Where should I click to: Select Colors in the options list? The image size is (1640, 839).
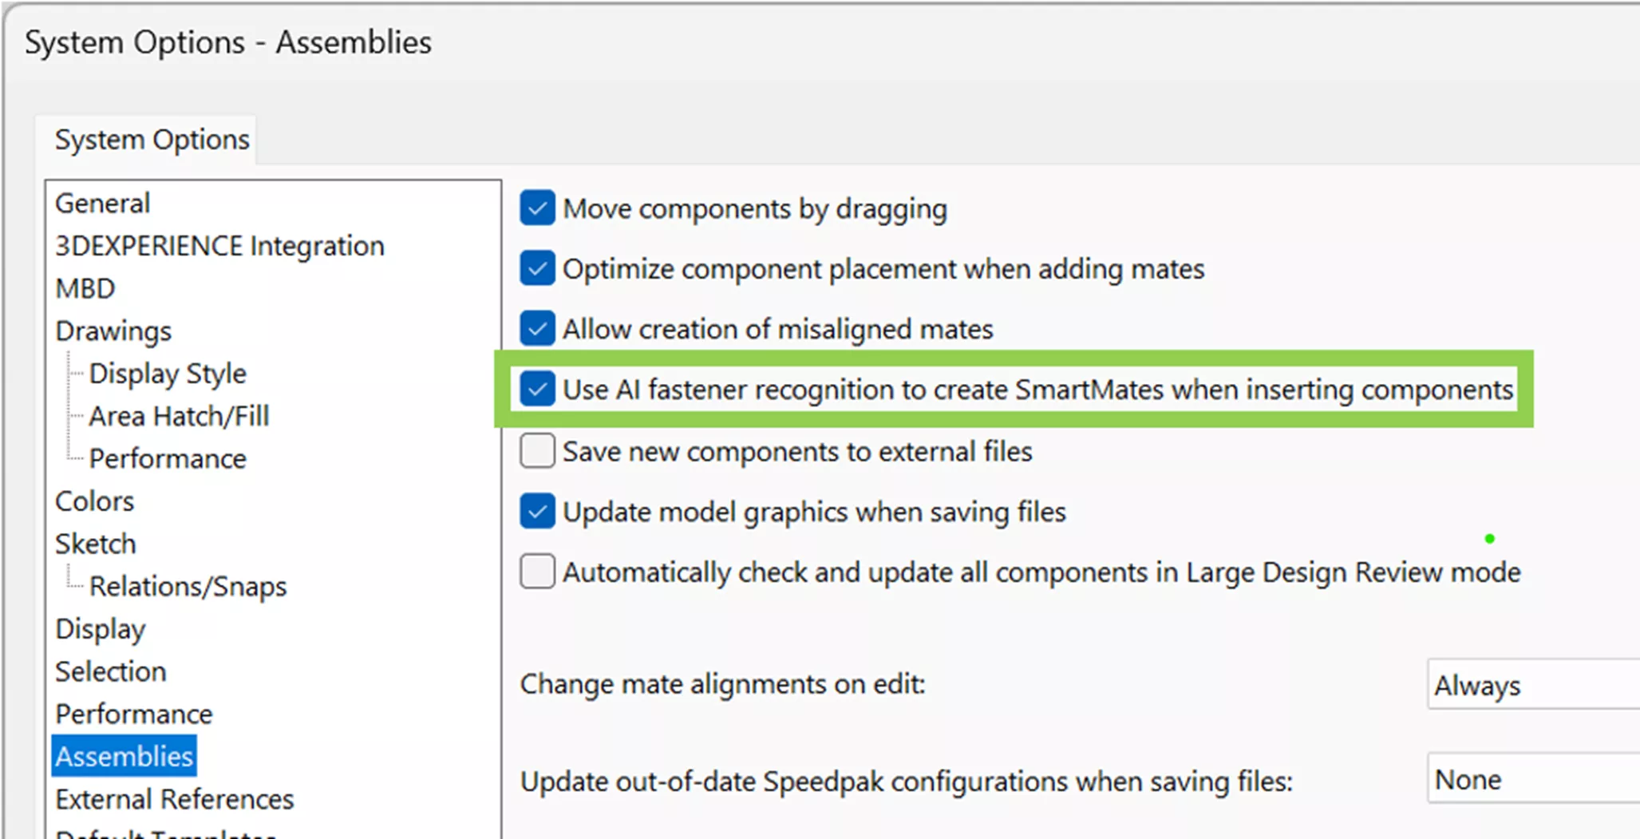(94, 501)
